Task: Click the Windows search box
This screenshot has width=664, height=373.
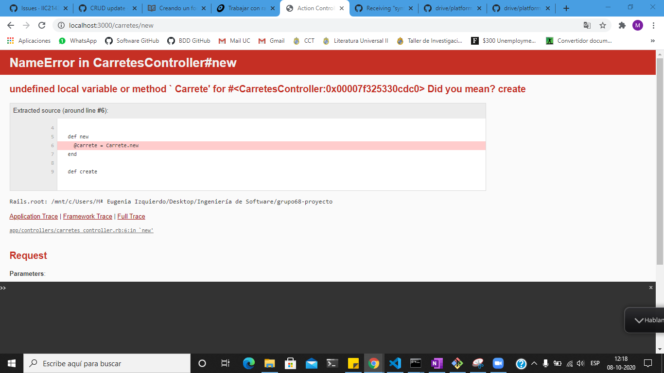Action: coord(107,363)
